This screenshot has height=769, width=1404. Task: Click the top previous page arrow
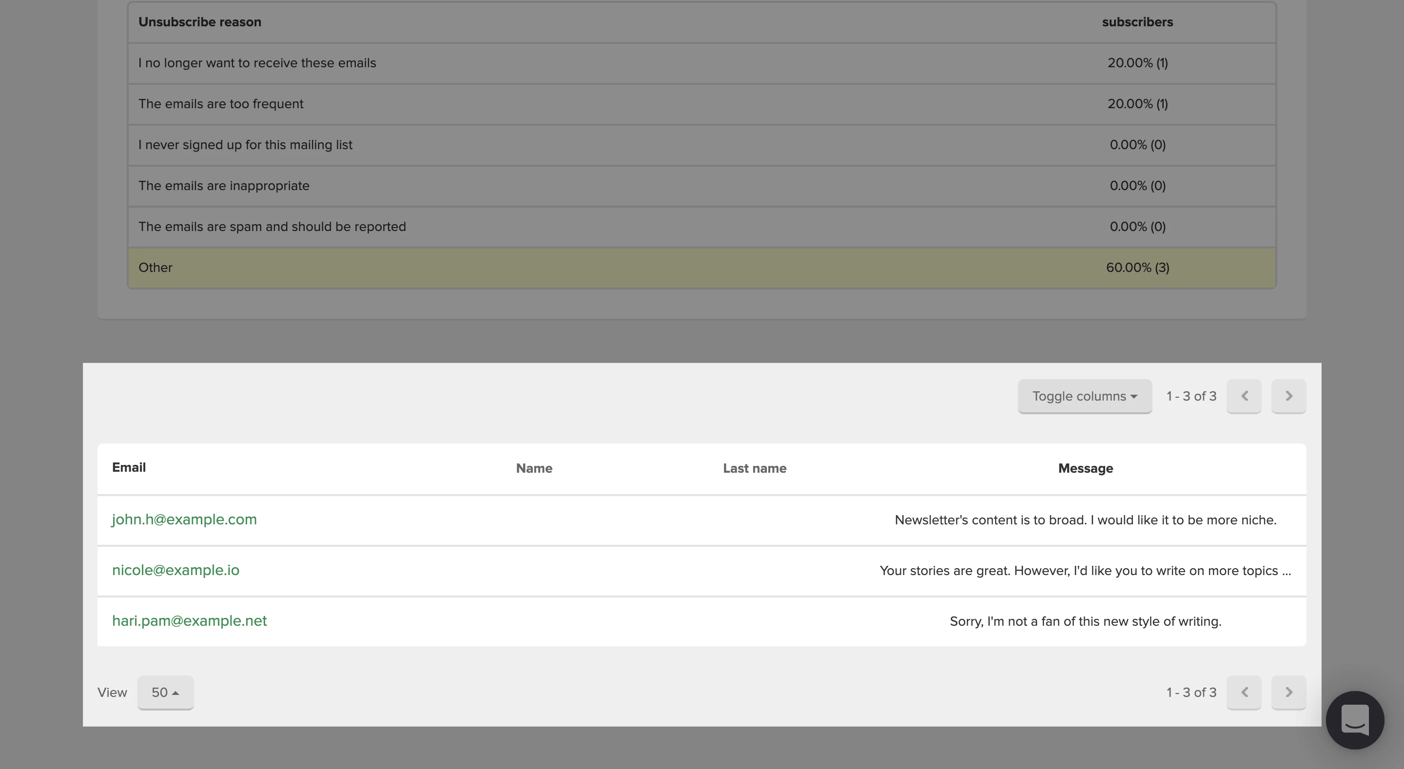(x=1244, y=396)
